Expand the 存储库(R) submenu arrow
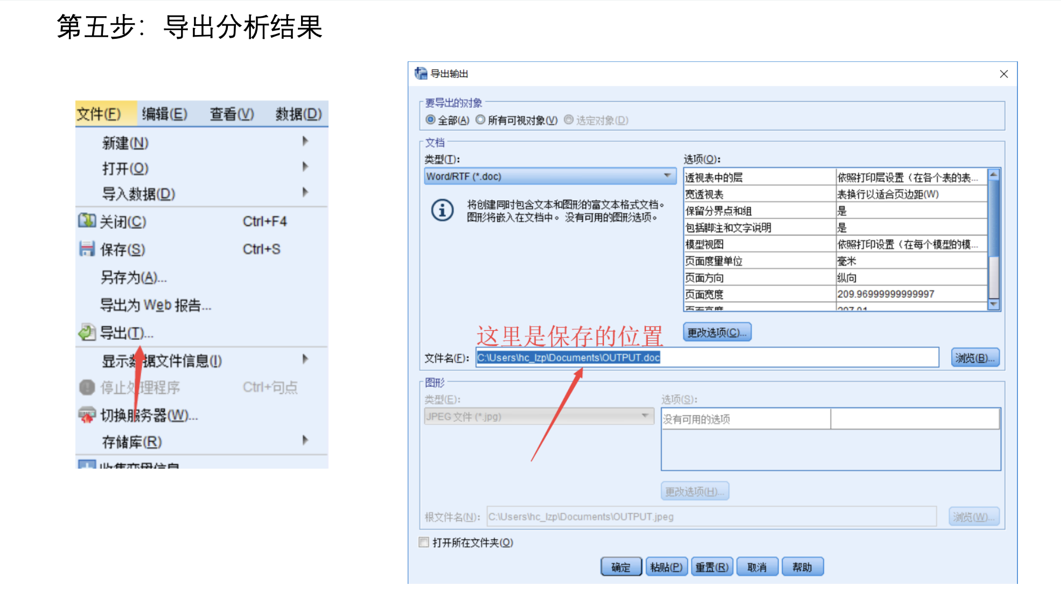This screenshot has height=599, width=1061. pos(305,440)
